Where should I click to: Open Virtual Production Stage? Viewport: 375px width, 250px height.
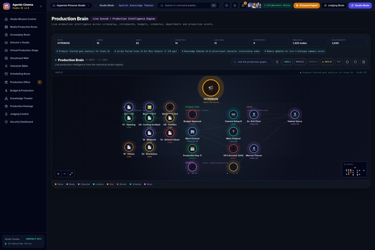(23, 50)
